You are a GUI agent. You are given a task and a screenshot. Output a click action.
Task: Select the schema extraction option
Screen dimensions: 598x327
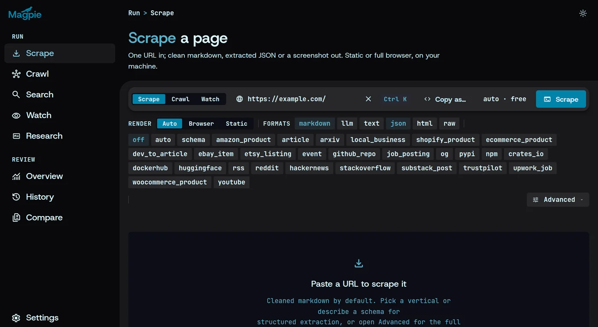(193, 140)
